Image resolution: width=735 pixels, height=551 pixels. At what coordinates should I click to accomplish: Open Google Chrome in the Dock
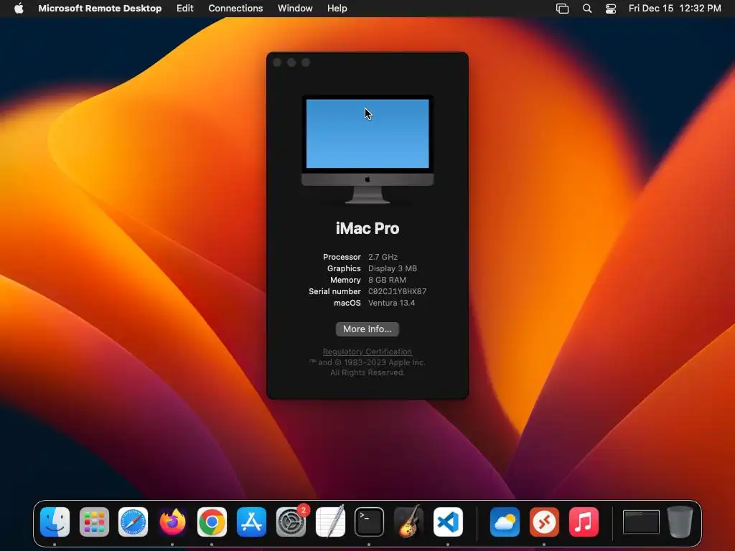click(x=212, y=522)
